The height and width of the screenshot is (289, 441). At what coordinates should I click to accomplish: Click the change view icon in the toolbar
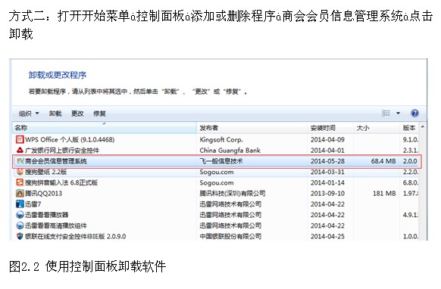386,113
